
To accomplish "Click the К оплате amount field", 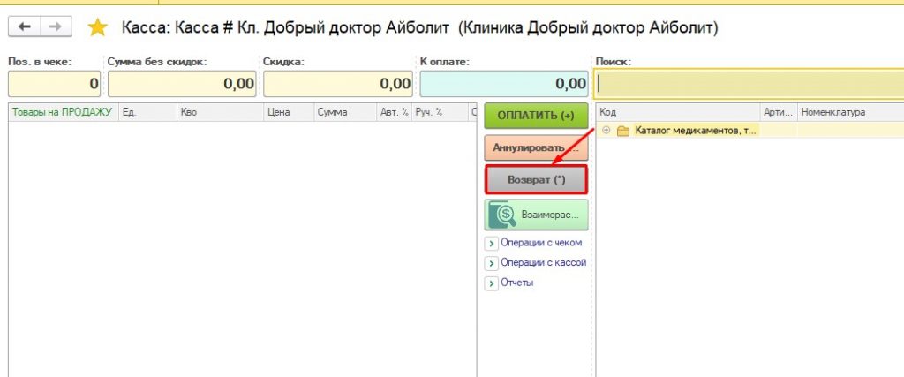I will click(504, 84).
